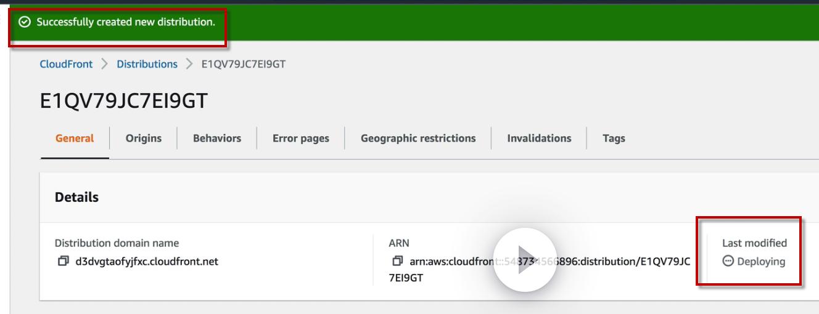Click the Details section header
This screenshot has width=819, height=314.
coord(76,197)
